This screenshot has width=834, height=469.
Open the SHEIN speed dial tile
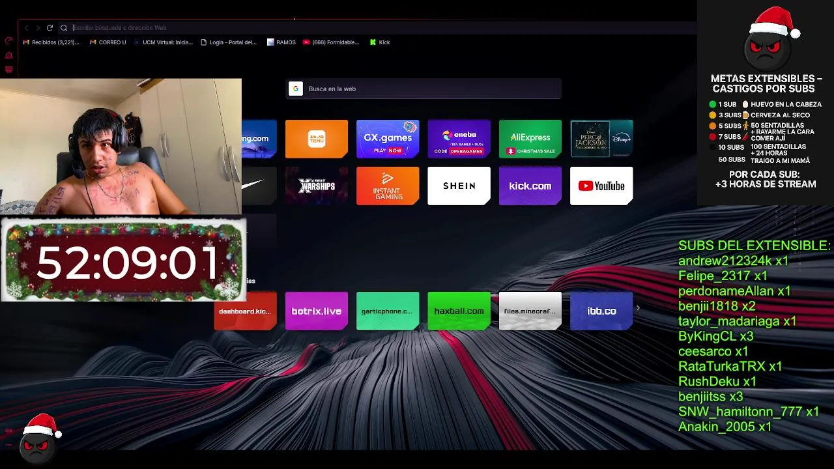click(x=459, y=186)
